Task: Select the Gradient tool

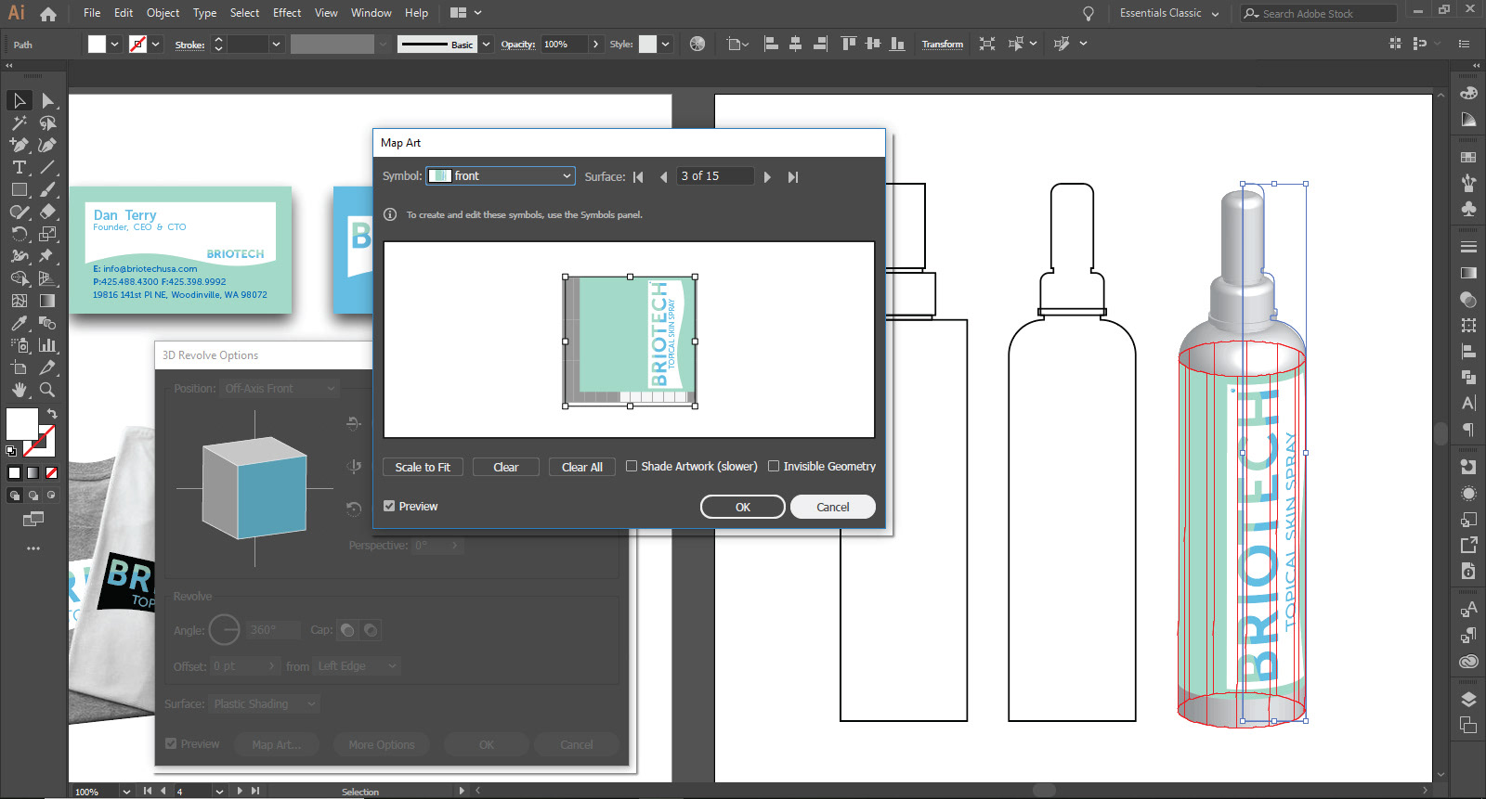Action: click(x=47, y=301)
